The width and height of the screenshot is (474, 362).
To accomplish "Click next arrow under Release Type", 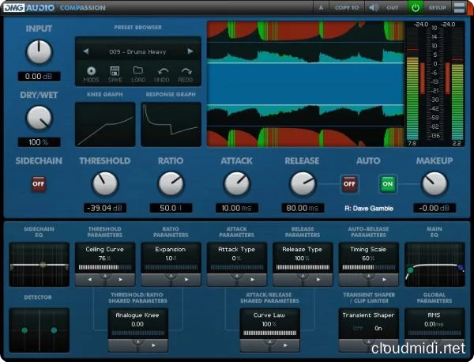I will [x=318, y=280].
